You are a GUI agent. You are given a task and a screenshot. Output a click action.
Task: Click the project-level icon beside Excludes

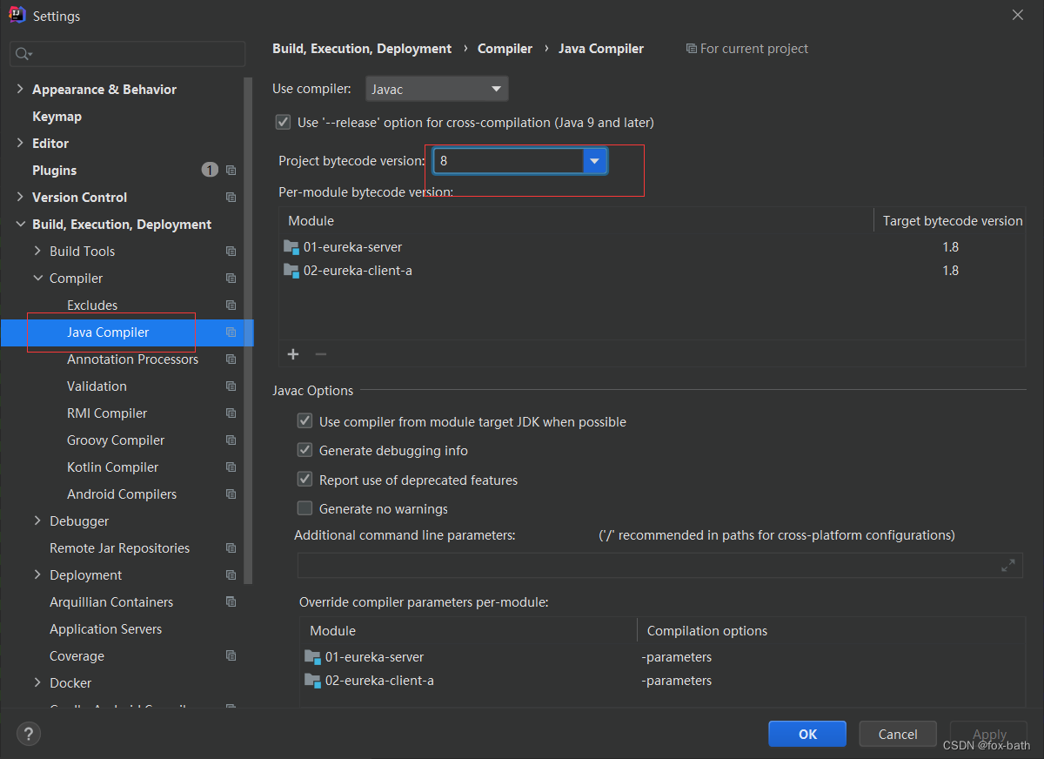[231, 306]
